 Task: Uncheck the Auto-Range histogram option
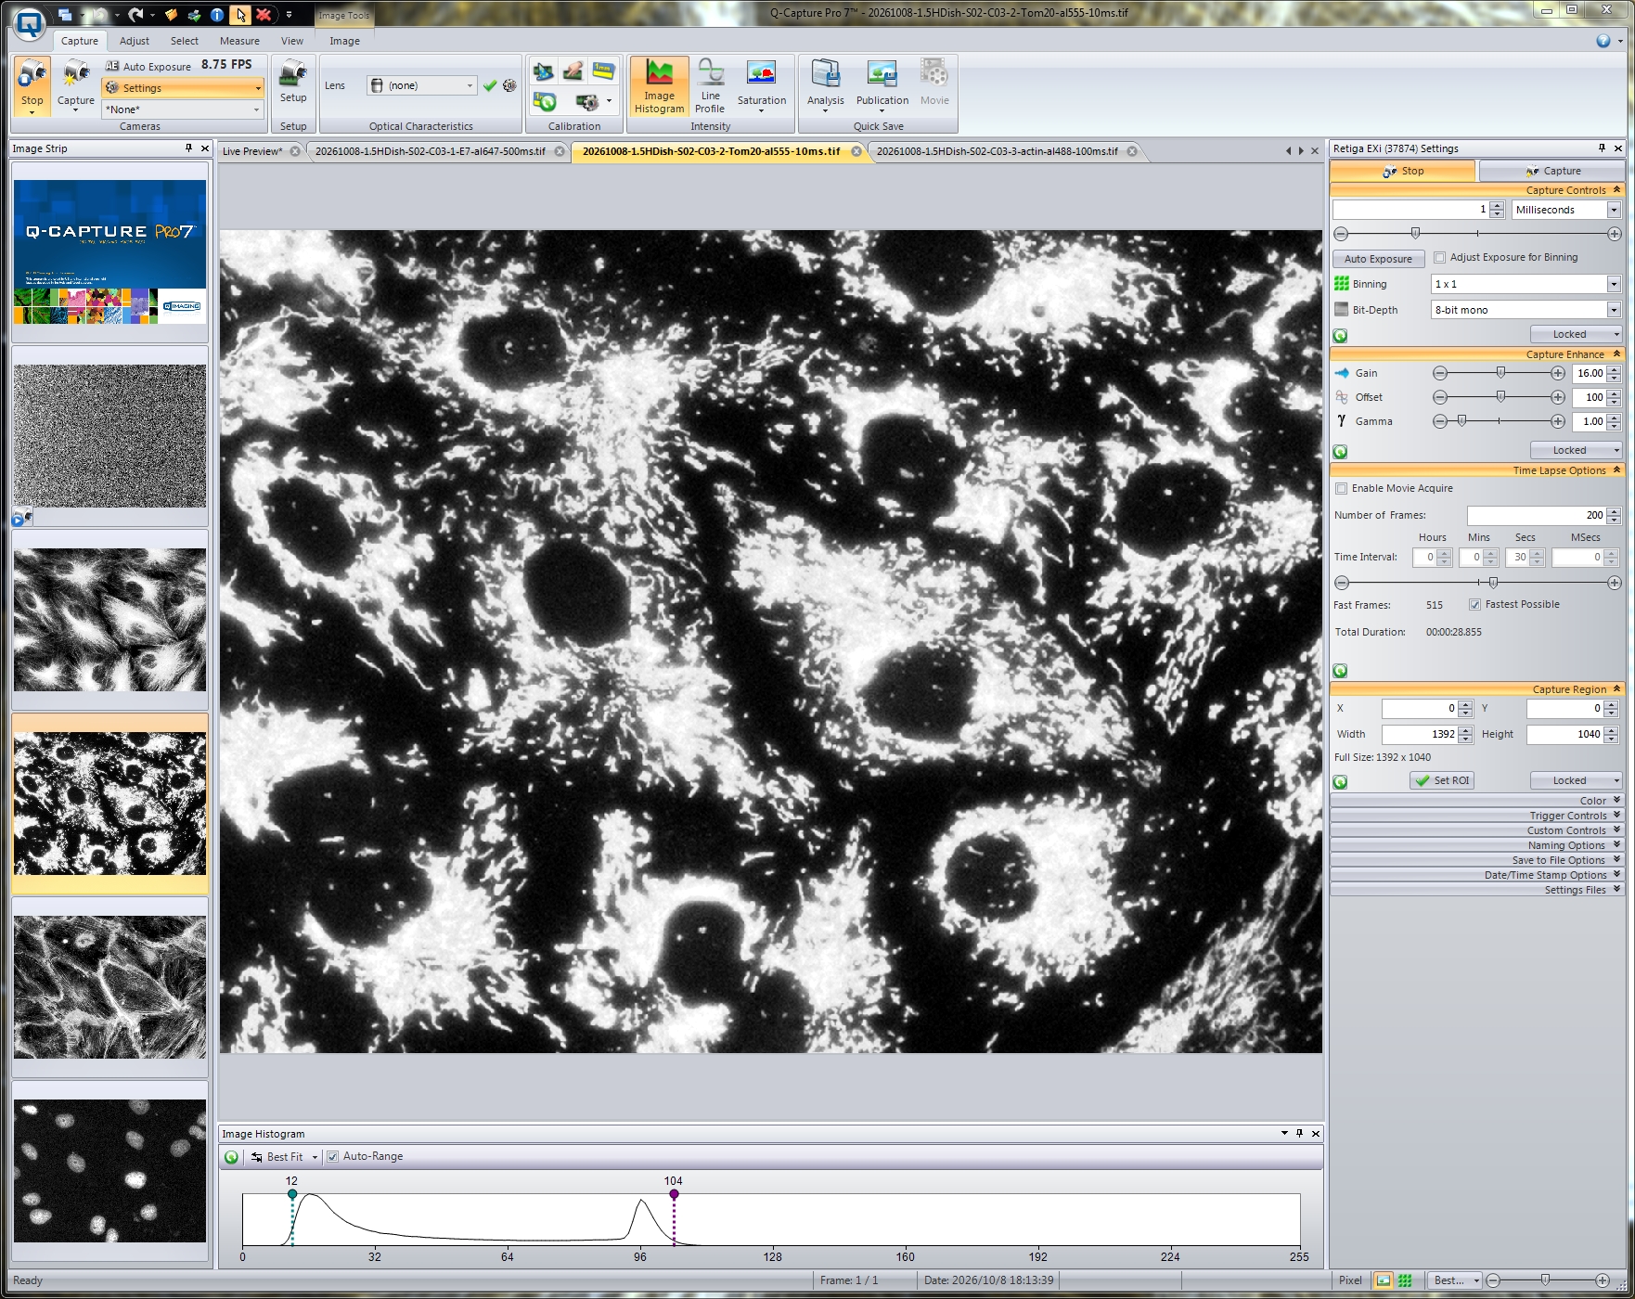332,1157
